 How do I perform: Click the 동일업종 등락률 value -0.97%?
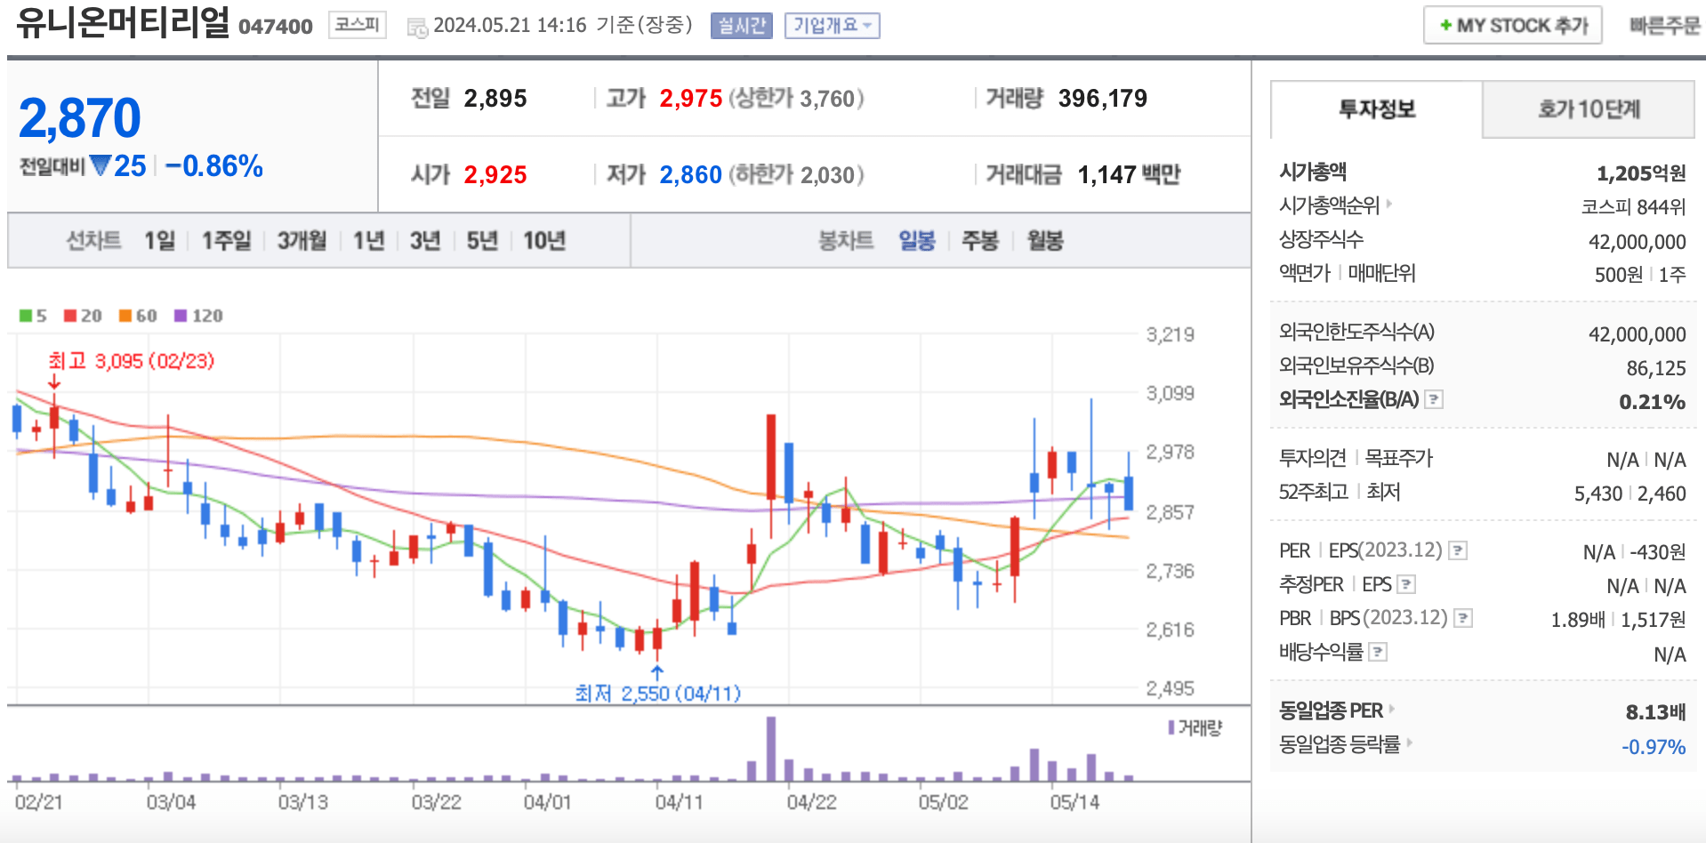click(1653, 747)
